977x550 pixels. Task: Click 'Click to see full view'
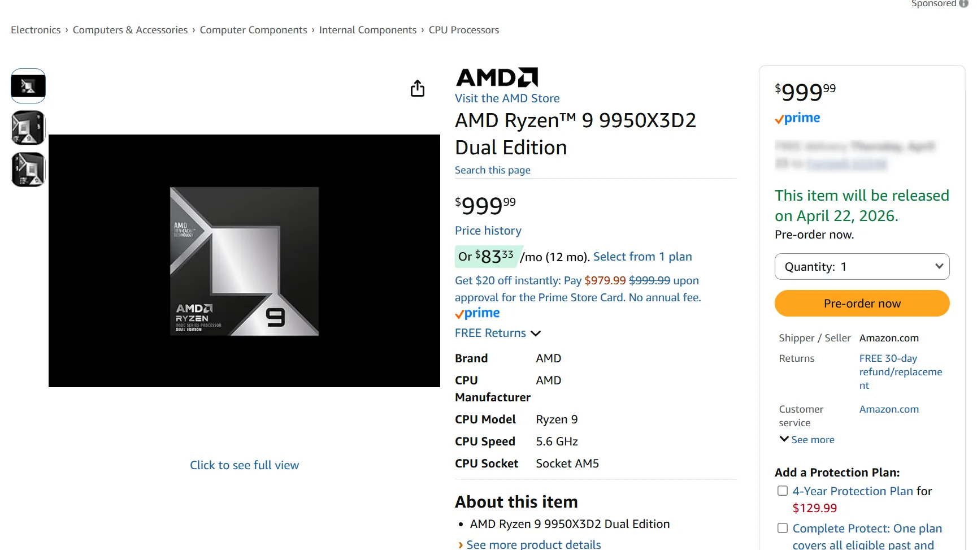[x=244, y=465]
